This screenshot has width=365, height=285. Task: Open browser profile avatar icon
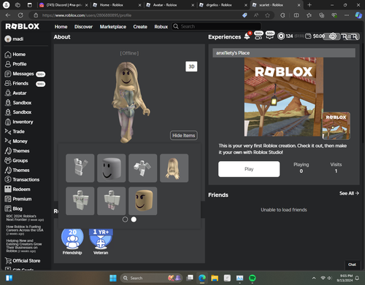tap(6, 5)
